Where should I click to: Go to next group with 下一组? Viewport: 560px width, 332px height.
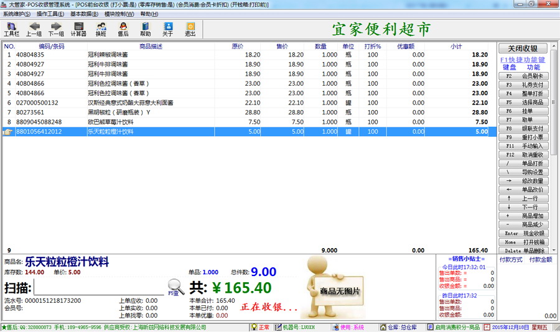click(56, 29)
